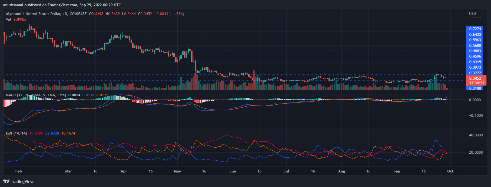Click the Sep label on time axis
This screenshot has width=491, height=187.
pyautogui.click(x=397, y=171)
